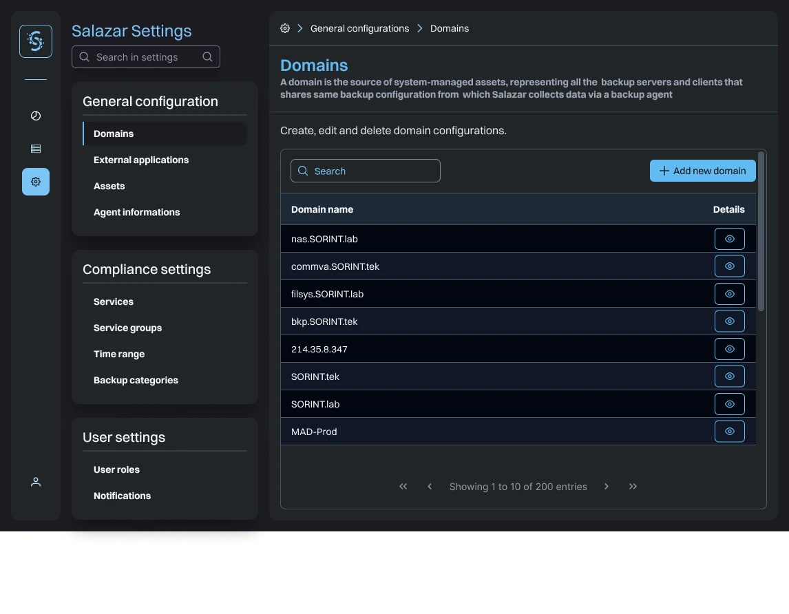Open the General configurations breadcrumb link

[359, 28]
